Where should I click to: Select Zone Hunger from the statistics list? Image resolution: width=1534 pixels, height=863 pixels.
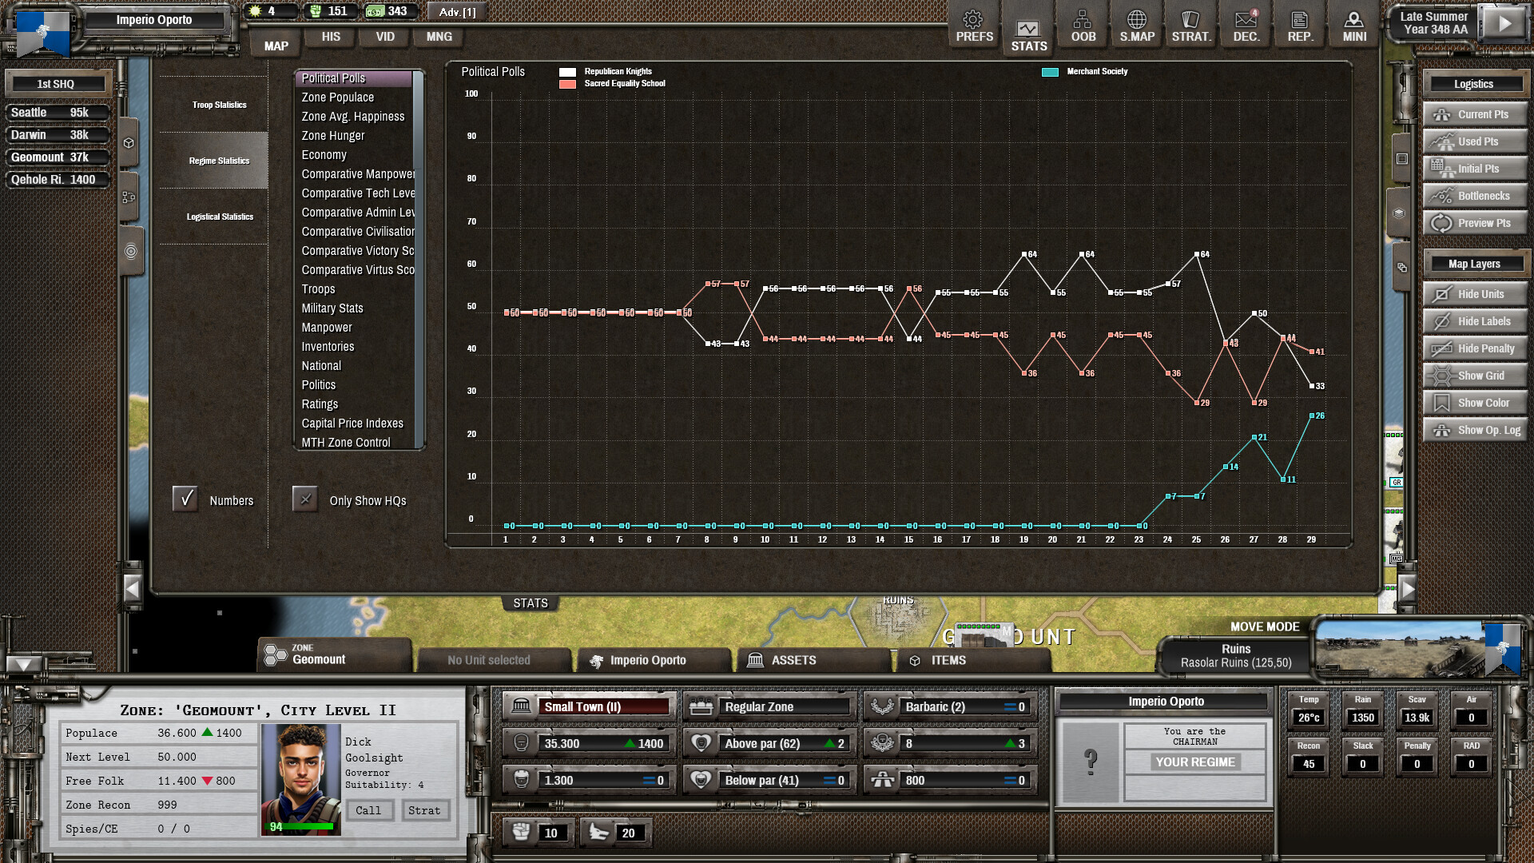(x=332, y=135)
